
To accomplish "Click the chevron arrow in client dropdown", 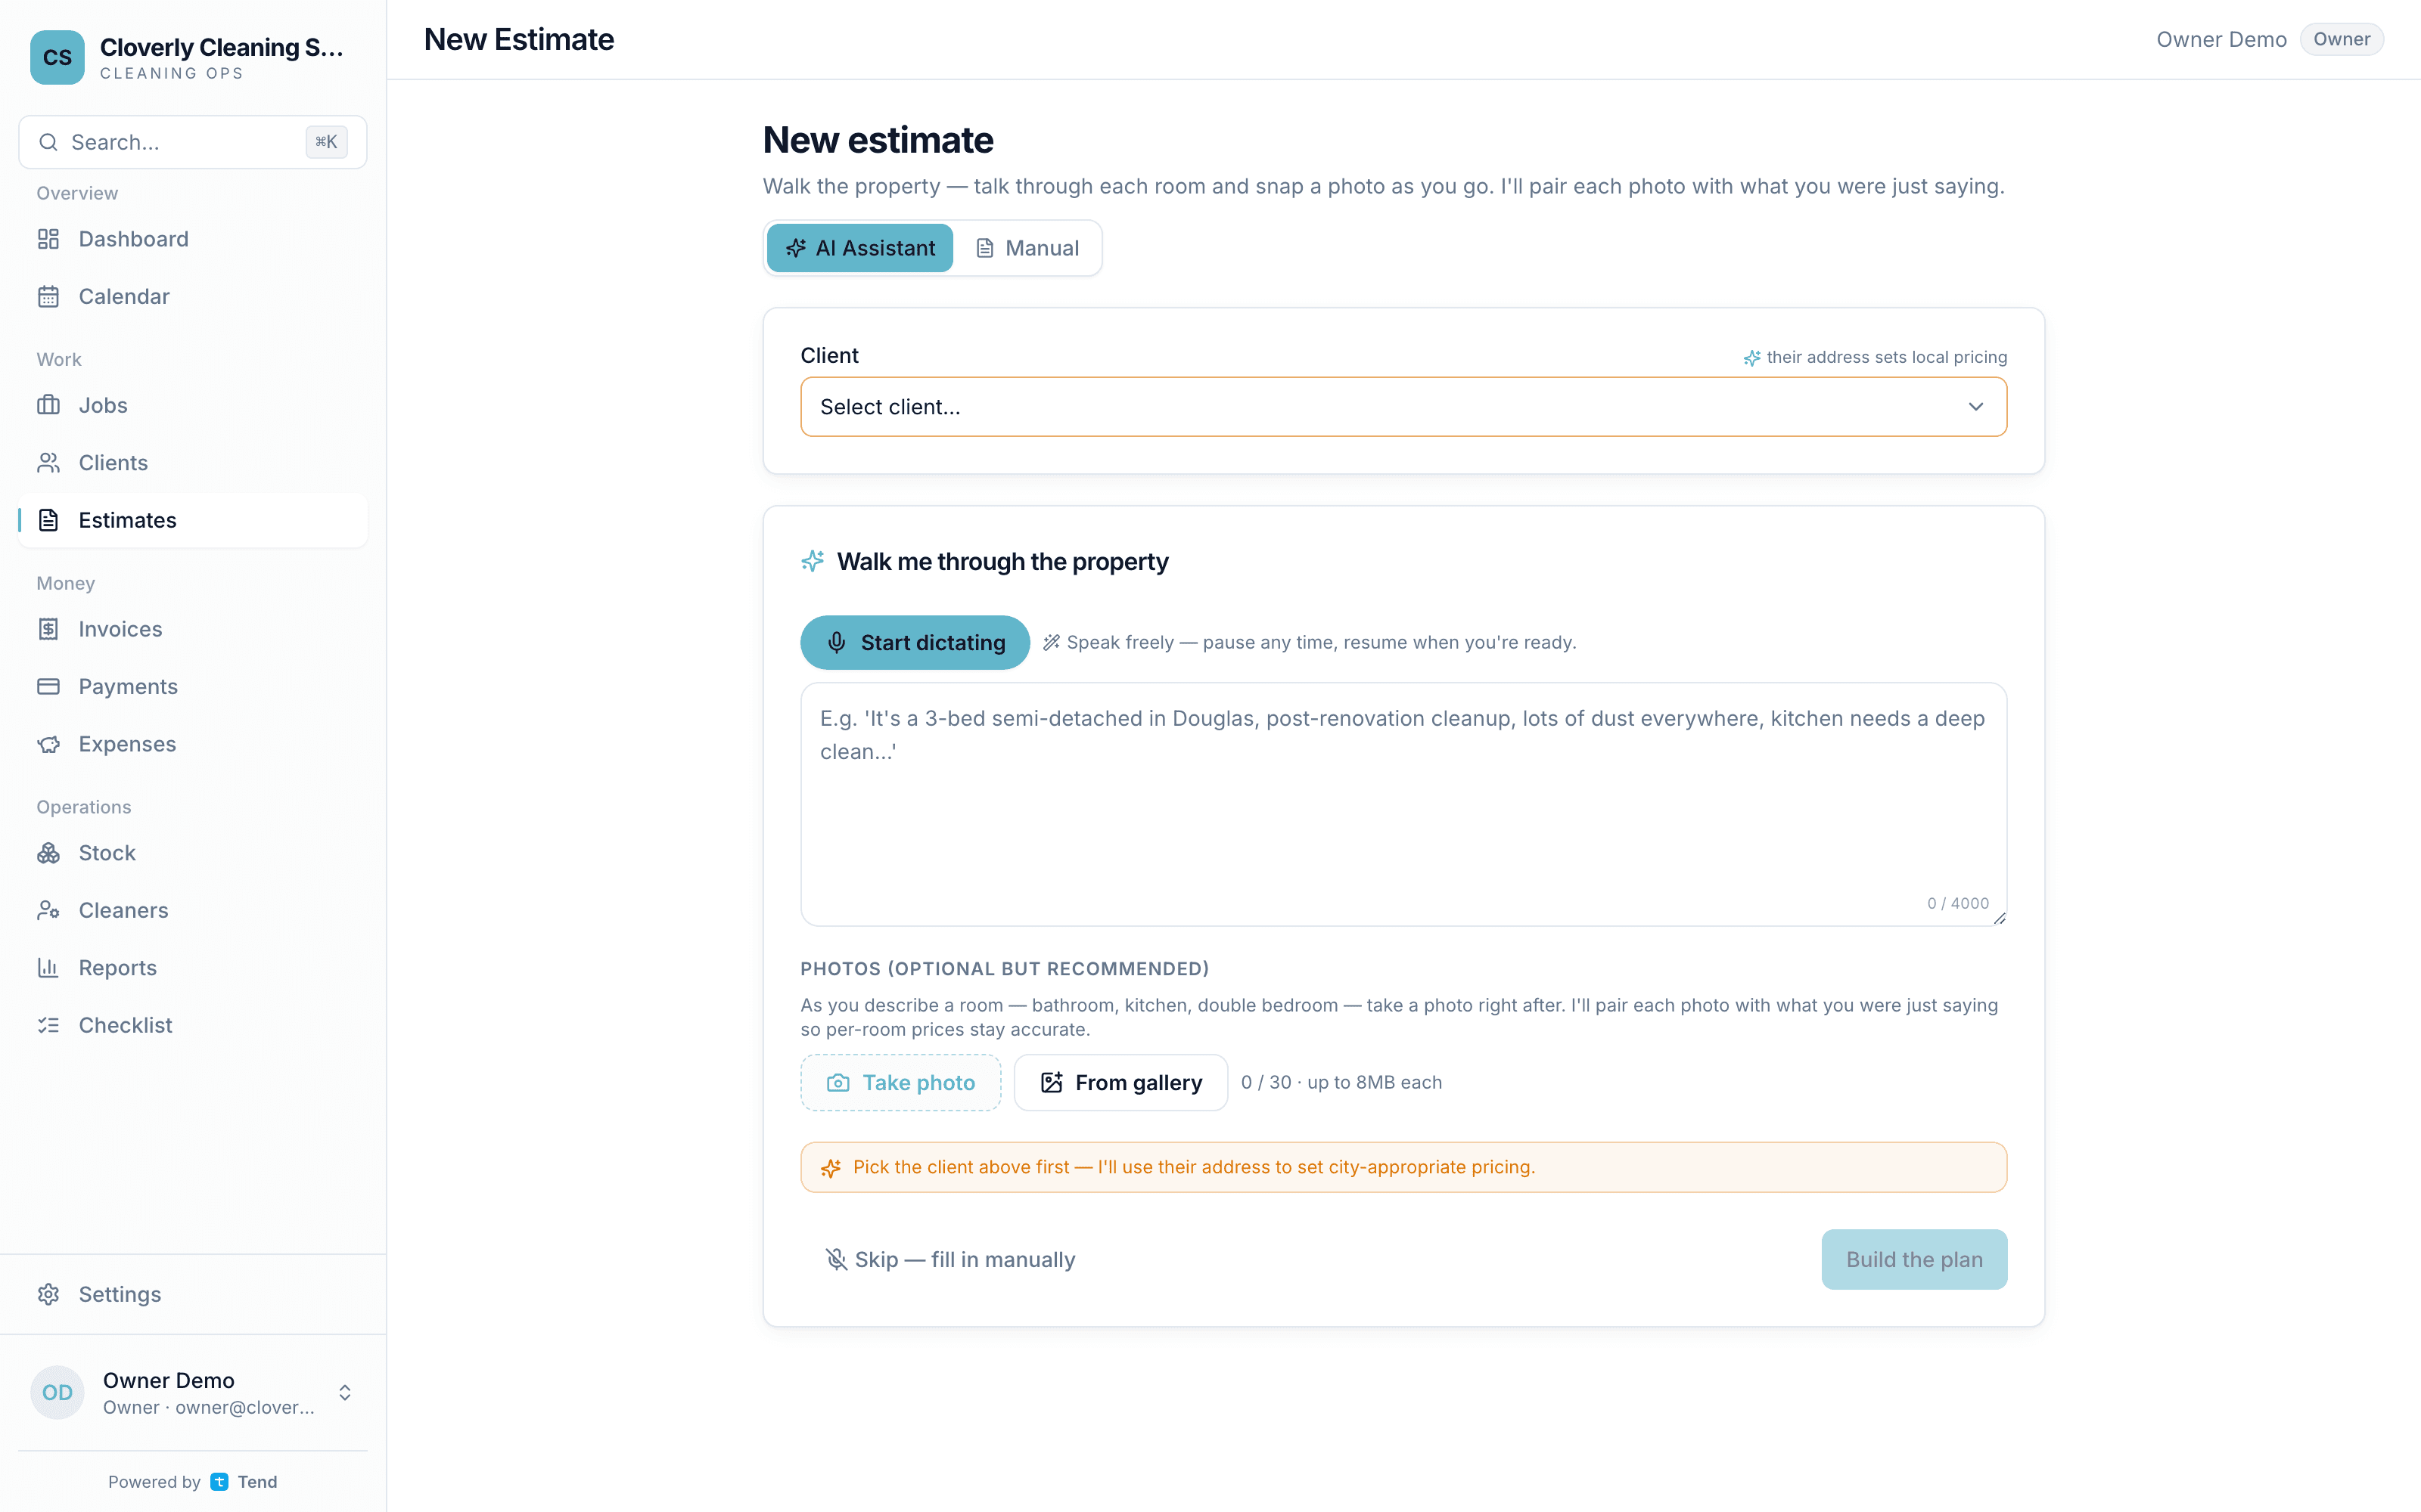I will 1976,407.
